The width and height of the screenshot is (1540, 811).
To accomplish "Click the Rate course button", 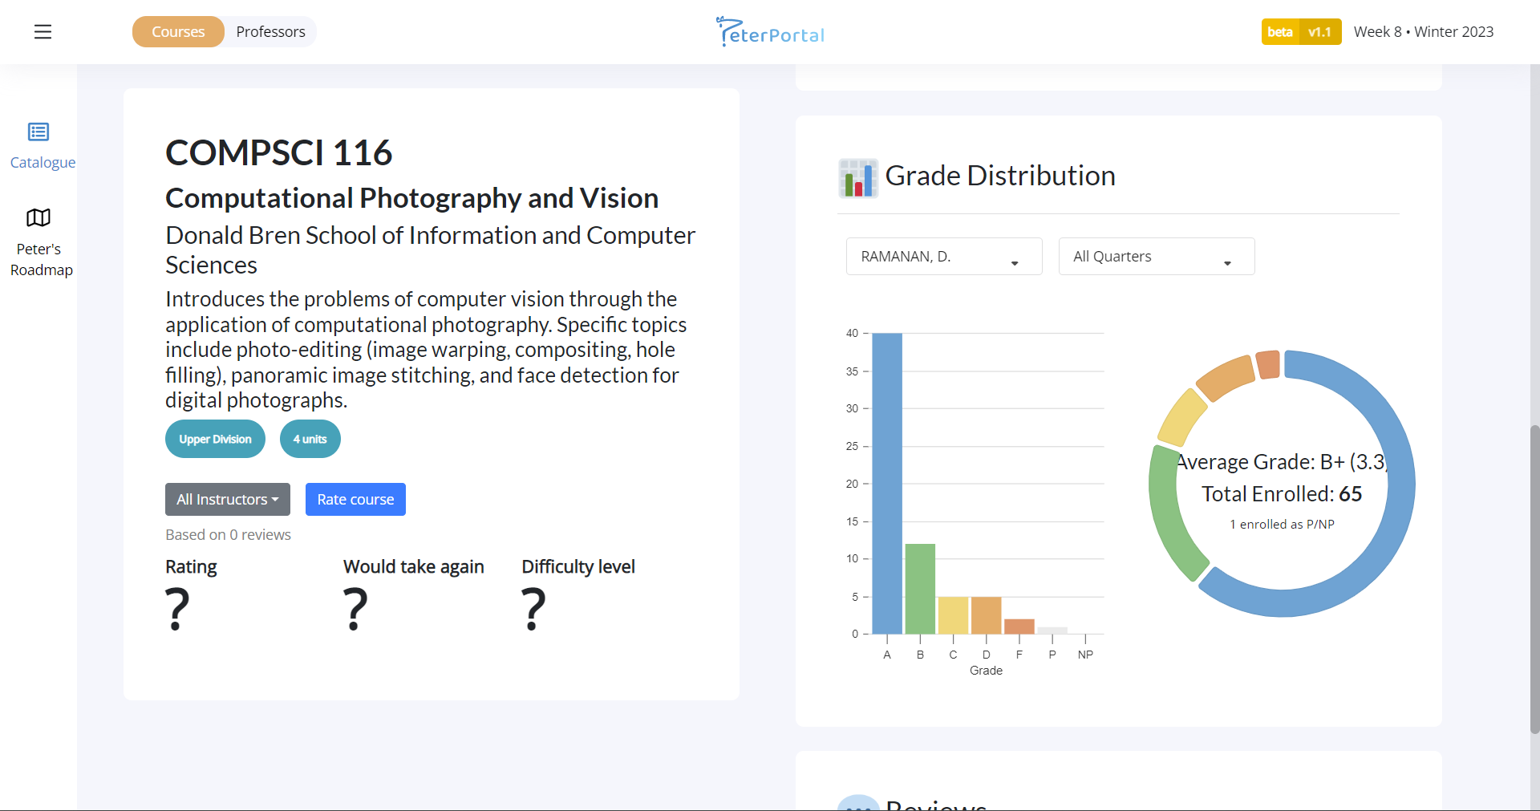I will (355, 499).
